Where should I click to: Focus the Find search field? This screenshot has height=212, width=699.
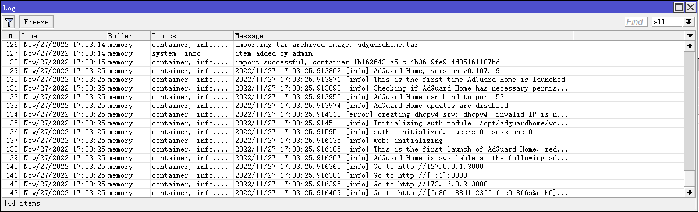(x=636, y=22)
